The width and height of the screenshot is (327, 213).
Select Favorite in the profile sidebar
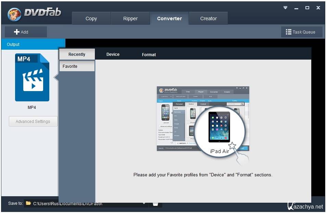[x=77, y=66]
